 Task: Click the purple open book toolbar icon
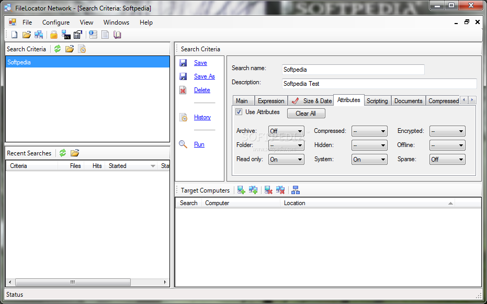click(117, 35)
